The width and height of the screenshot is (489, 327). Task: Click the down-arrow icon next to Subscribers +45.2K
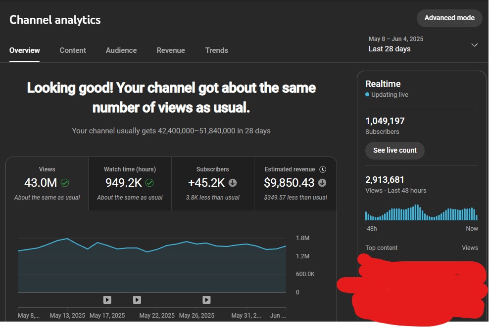tap(233, 183)
